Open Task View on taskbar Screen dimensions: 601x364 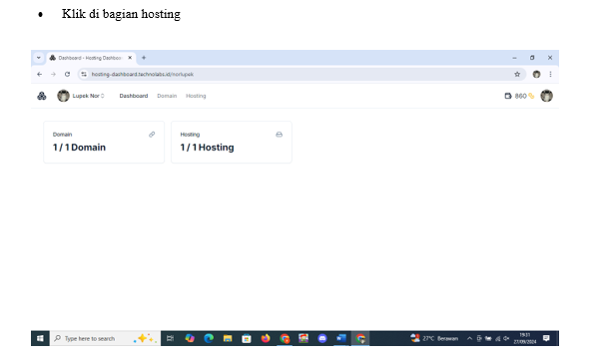[170, 338]
